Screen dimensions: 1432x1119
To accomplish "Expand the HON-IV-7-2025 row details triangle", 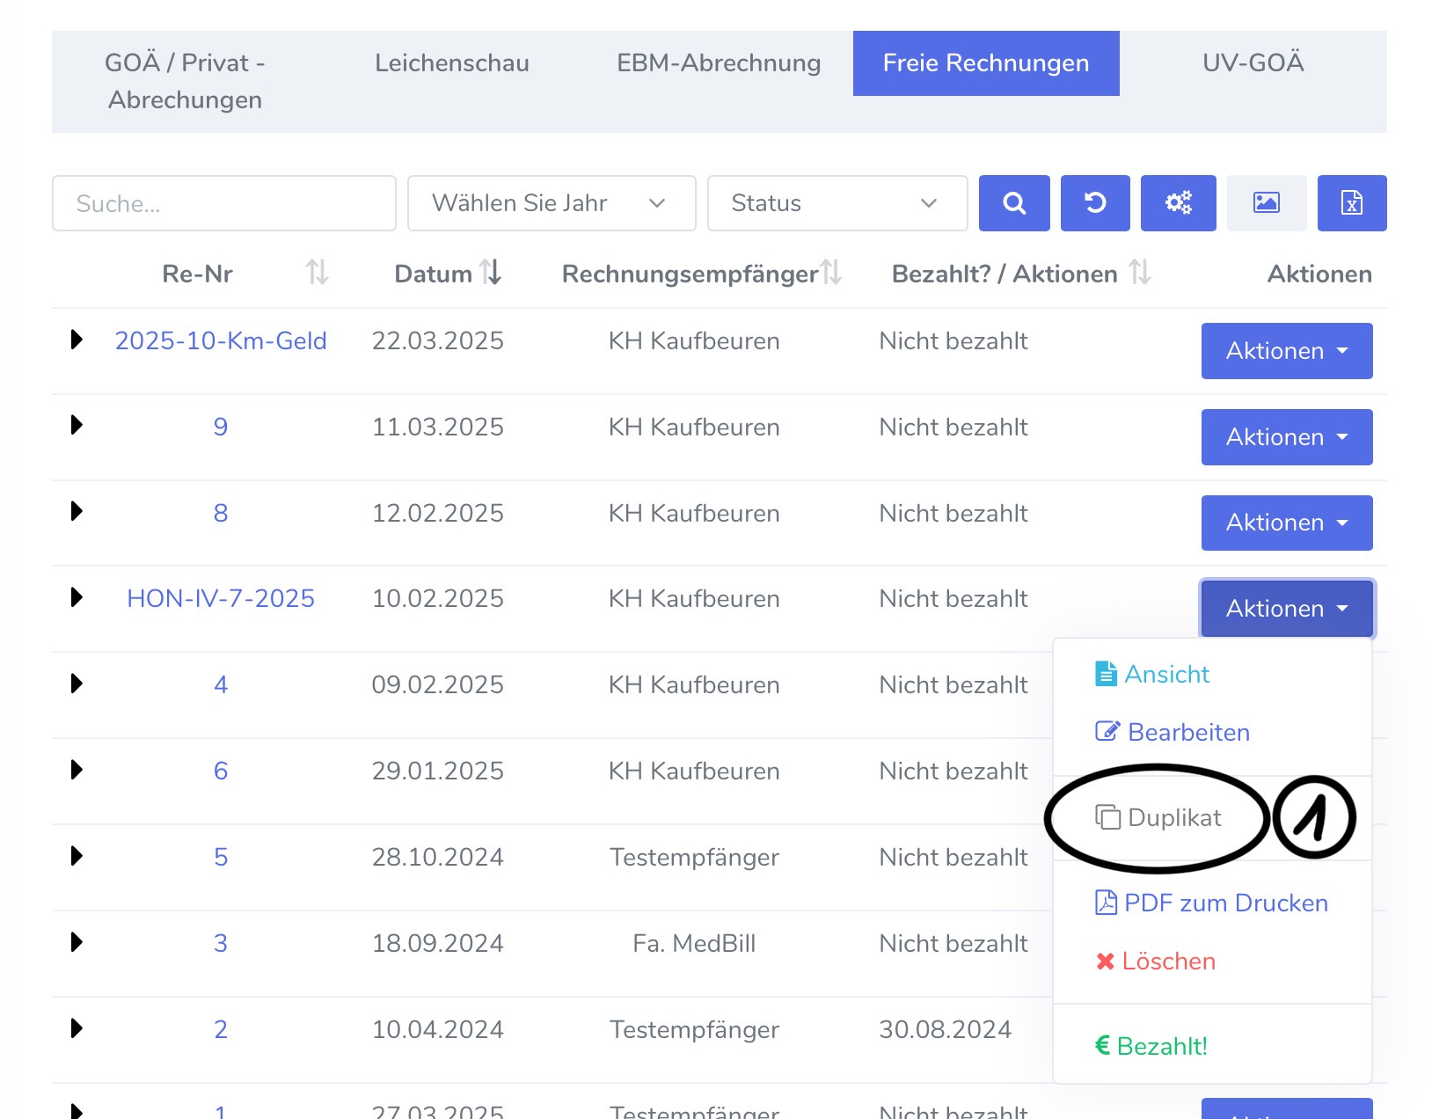I will point(77,597).
